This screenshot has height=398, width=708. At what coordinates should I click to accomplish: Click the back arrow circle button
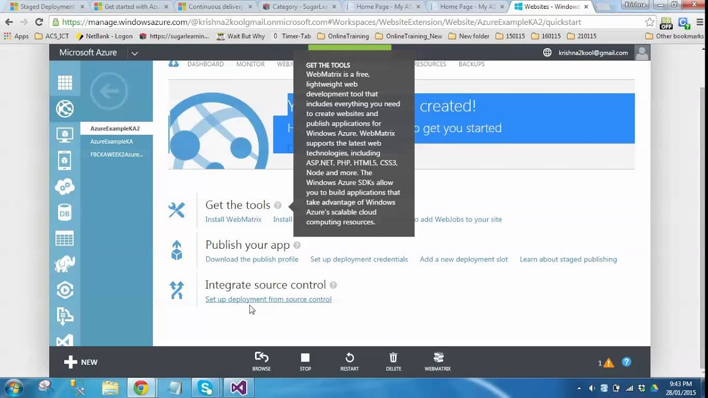109,91
